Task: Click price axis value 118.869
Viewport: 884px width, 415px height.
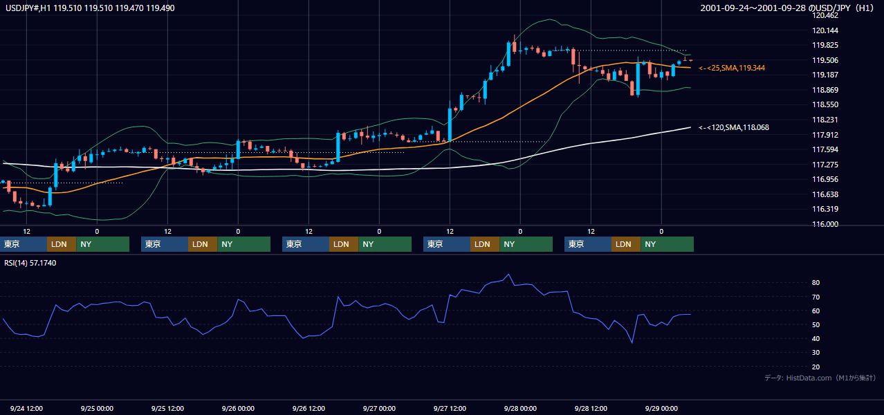Action: pos(826,90)
